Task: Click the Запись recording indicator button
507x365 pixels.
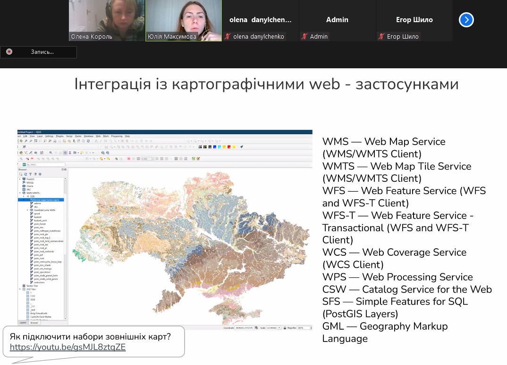Action: pos(38,52)
